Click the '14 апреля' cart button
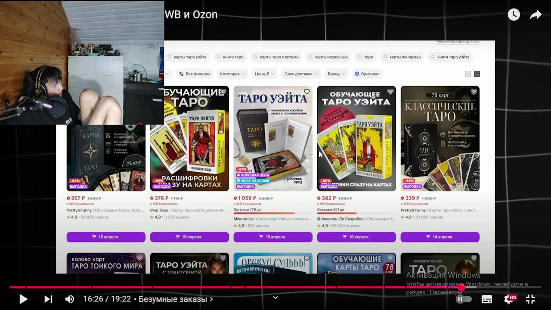The width and height of the screenshot is (551, 310). coord(440,237)
